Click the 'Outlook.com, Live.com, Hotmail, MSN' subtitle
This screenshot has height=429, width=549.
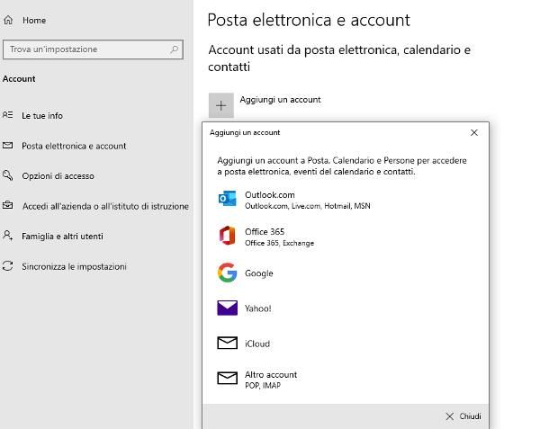coord(308,206)
